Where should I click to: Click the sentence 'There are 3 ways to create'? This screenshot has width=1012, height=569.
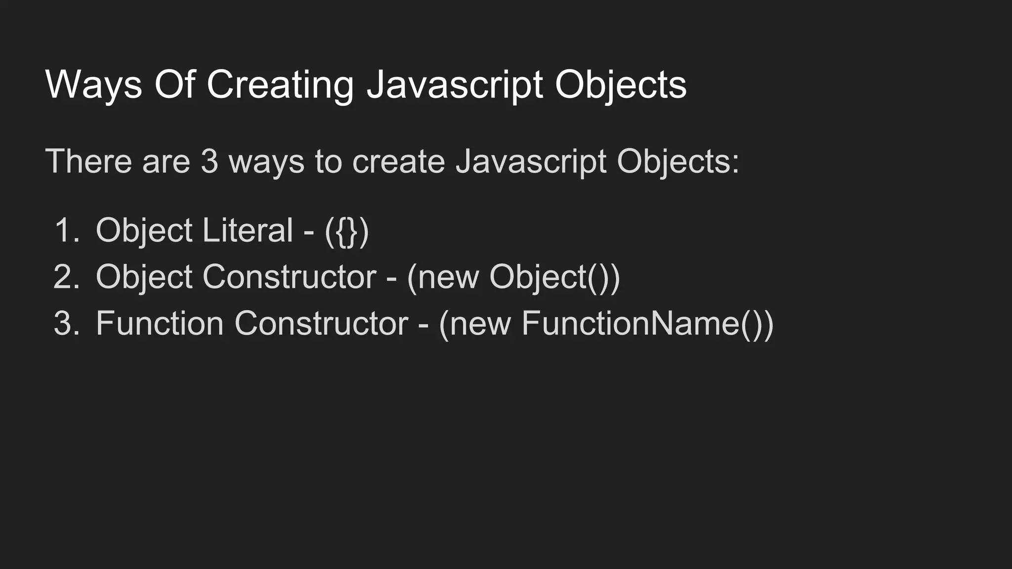[245, 162]
